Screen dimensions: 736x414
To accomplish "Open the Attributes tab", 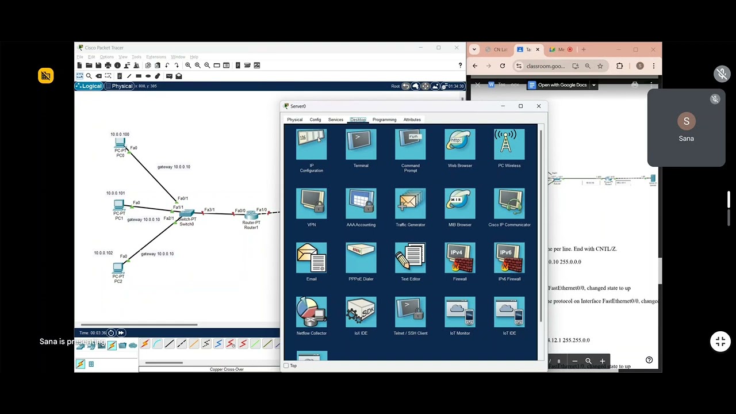I will [x=412, y=120].
